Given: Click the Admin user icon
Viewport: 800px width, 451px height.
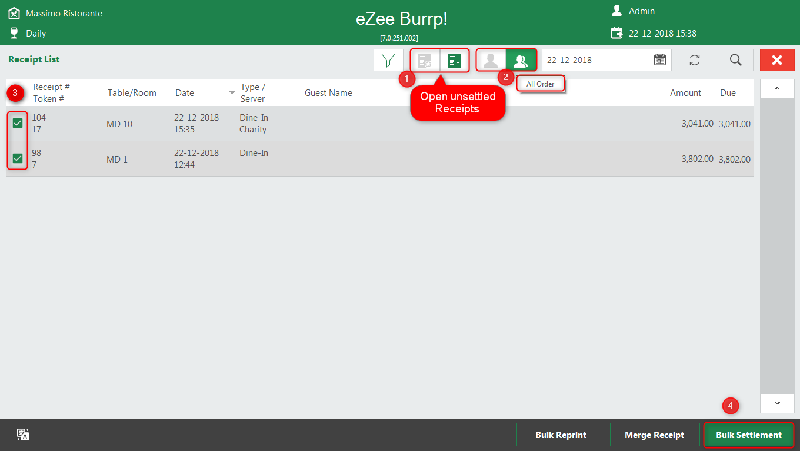Looking at the screenshot, I should (616, 11).
